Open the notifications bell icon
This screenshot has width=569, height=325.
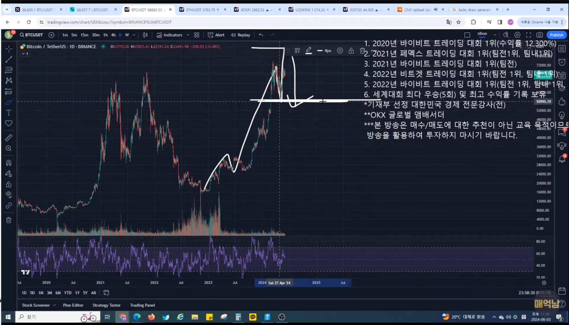[562, 159]
